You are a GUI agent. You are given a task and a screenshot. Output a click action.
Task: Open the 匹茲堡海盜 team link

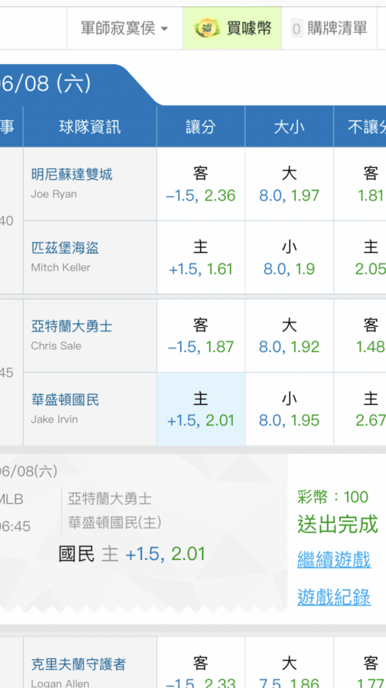(65, 248)
